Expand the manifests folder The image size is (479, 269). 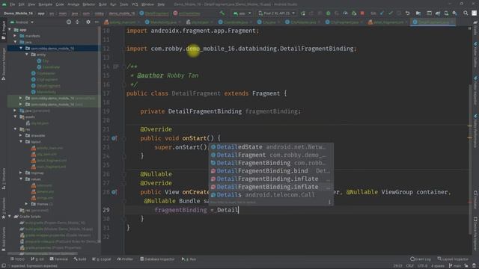point(15,36)
